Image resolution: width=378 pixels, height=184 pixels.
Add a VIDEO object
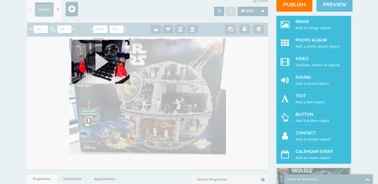[314, 62]
